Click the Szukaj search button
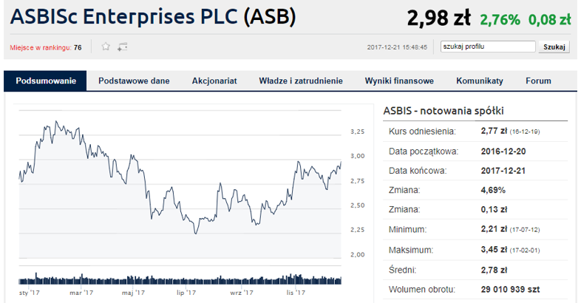Screen dimensions: 581x303 tap(554, 47)
